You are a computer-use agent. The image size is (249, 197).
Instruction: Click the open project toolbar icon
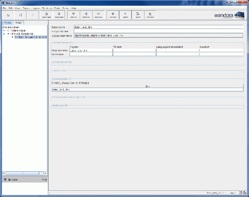[x=47, y=15]
